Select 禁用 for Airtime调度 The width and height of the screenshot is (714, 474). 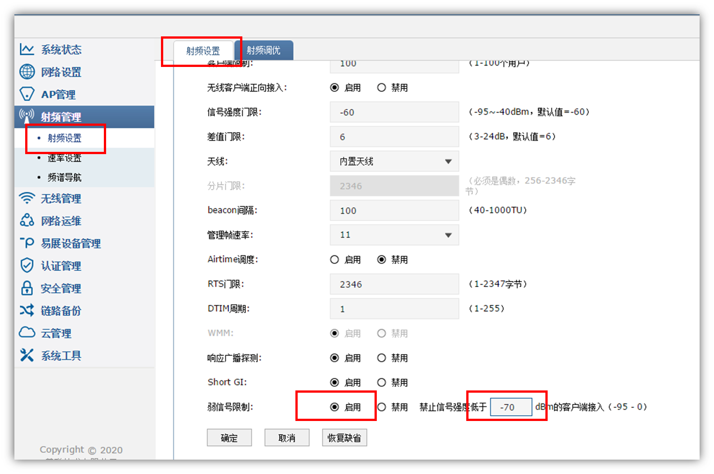(382, 260)
